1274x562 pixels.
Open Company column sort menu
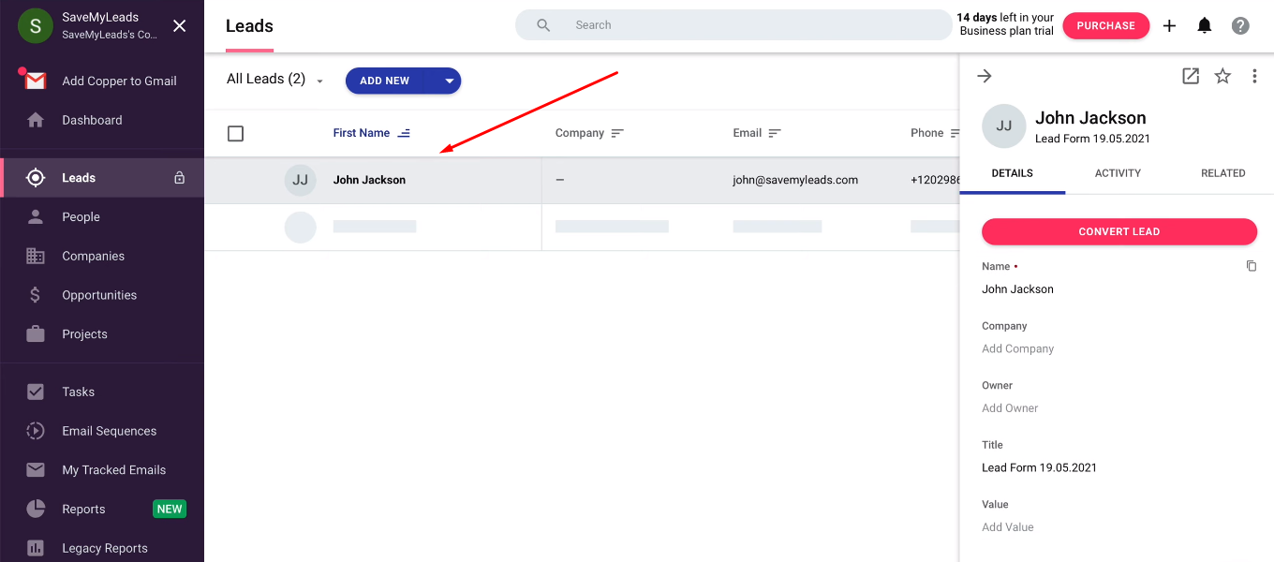617,133
